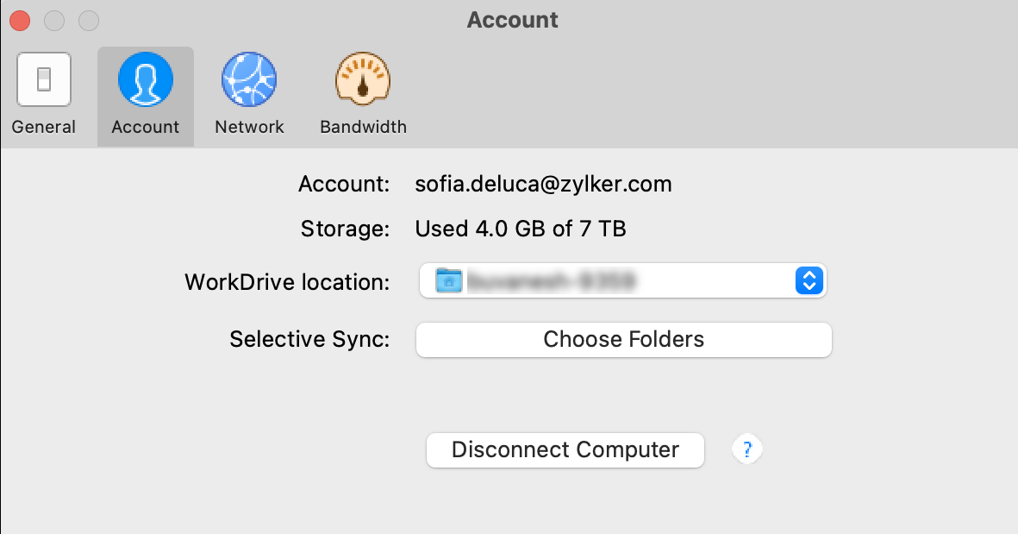Image resolution: width=1018 pixels, height=534 pixels.
Task: Click the "Selective Sync:" label
Action: pos(309,339)
